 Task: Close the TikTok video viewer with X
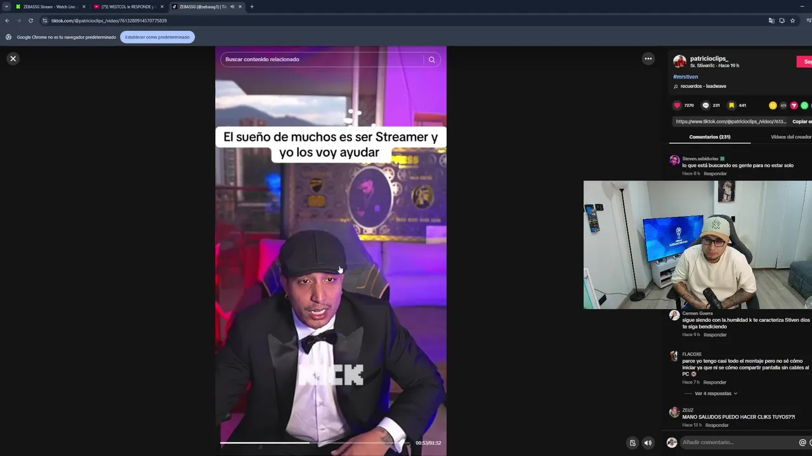click(13, 58)
